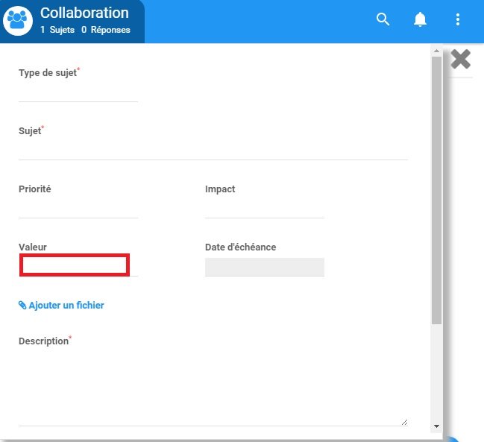
Task: Select the Date d'échéance field
Action: pos(265,267)
